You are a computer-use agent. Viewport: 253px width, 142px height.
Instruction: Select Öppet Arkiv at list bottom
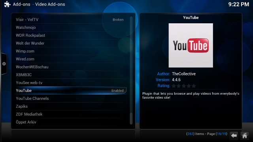[x=71, y=122]
